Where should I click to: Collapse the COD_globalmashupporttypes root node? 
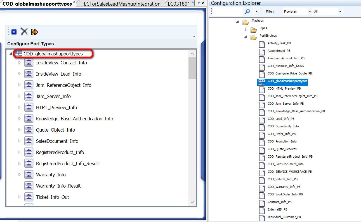(11, 54)
